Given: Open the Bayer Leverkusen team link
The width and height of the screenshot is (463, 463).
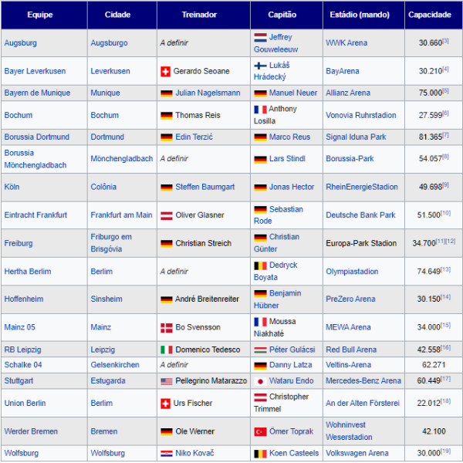Looking at the screenshot, I should (x=35, y=71).
